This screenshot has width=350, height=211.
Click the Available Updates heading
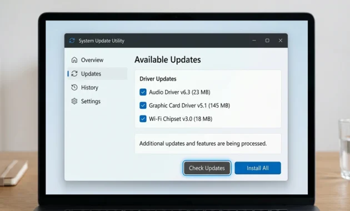(168, 60)
